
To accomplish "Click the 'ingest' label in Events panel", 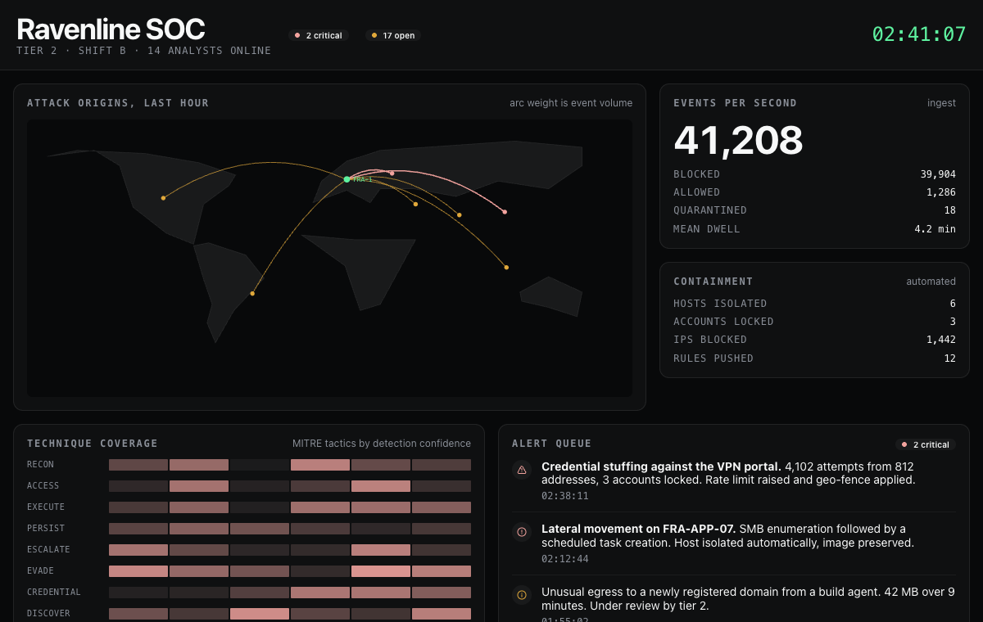I will 941,103.
